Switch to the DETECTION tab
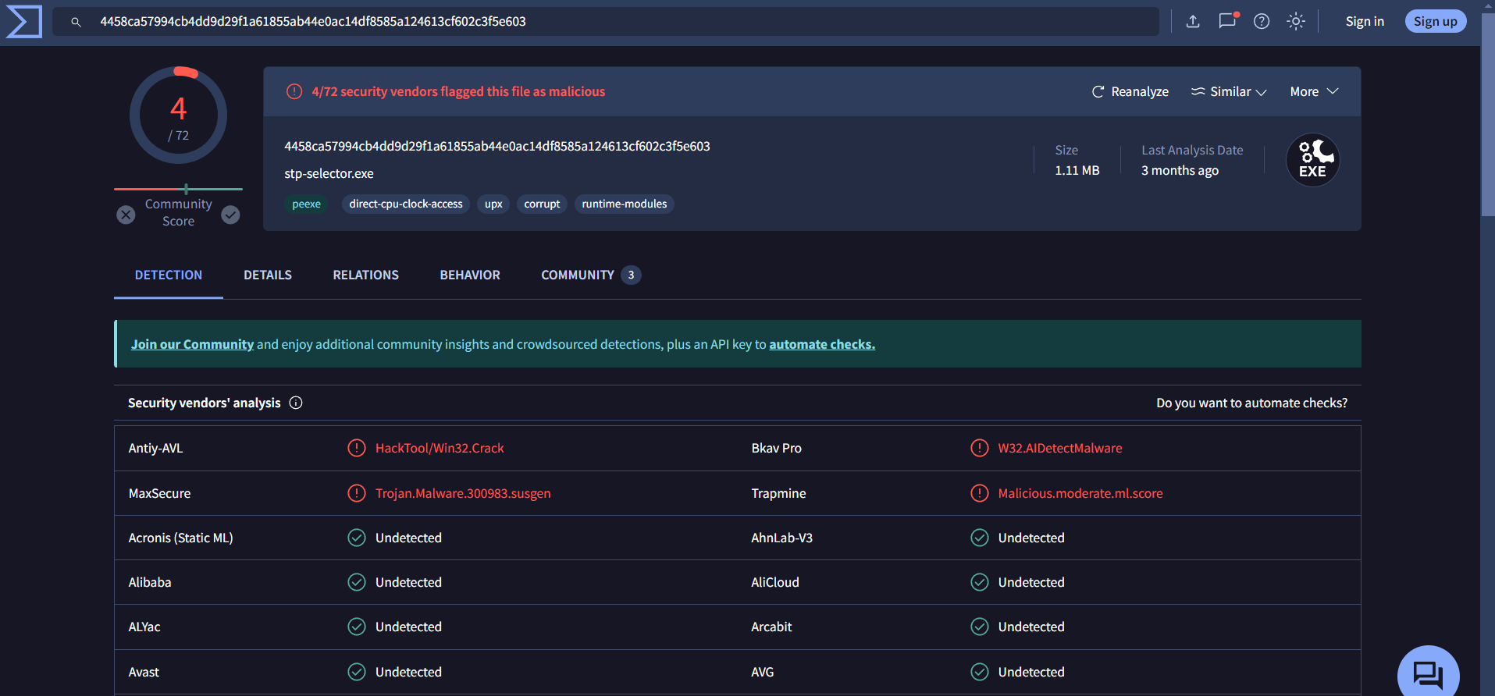 tap(169, 275)
